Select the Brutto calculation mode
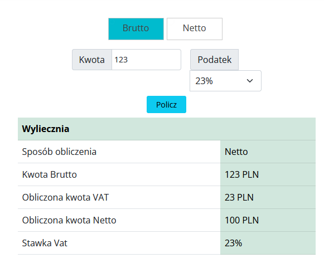Screen dimensions: 324x263 point(136,29)
